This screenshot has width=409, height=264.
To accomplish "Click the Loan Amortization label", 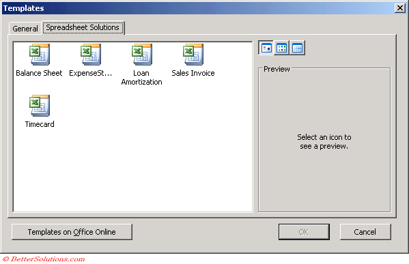I will pyautogui.click(x=141, y=77).
